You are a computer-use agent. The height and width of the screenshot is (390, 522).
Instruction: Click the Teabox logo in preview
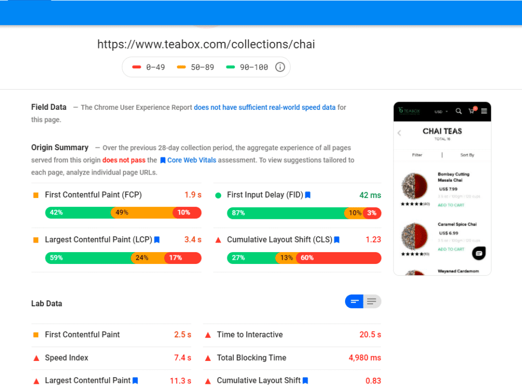410,111
